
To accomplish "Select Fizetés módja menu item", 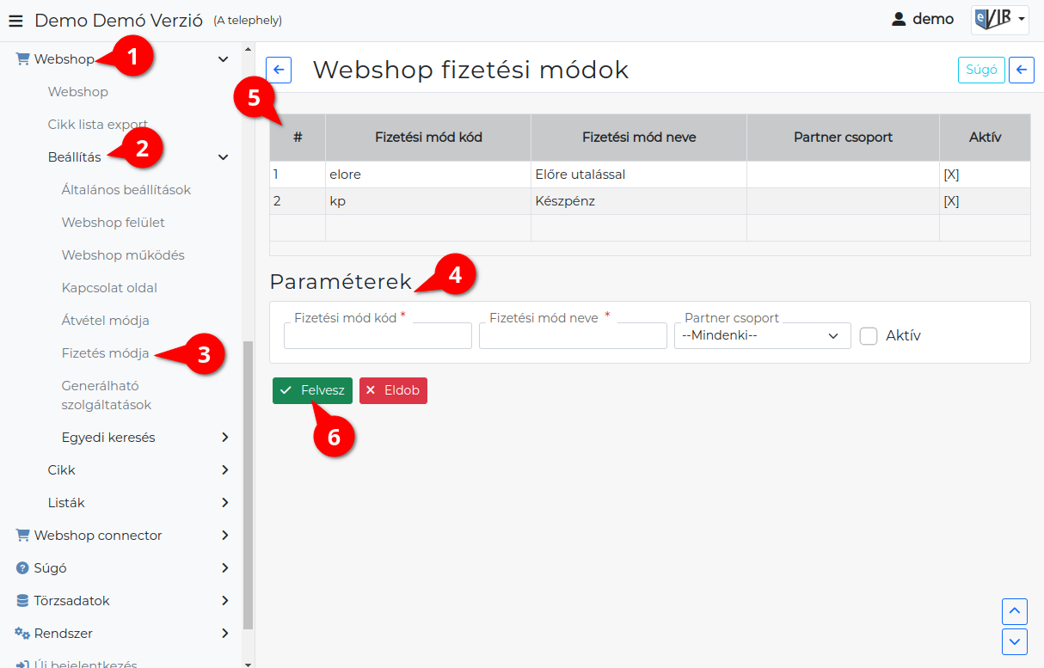I will pos(106,353).
